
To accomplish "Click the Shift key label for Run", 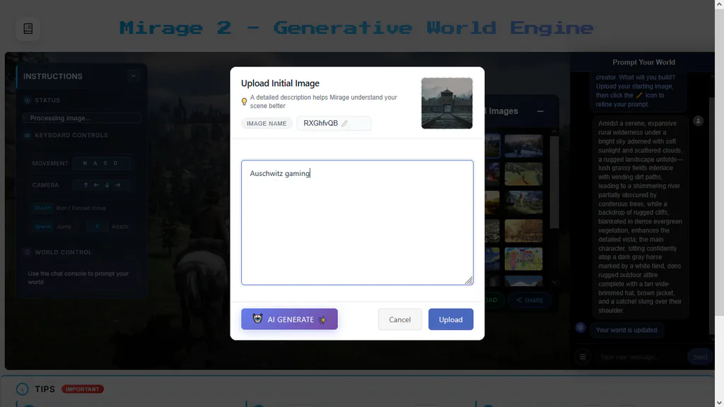I will tap(43, 208).
